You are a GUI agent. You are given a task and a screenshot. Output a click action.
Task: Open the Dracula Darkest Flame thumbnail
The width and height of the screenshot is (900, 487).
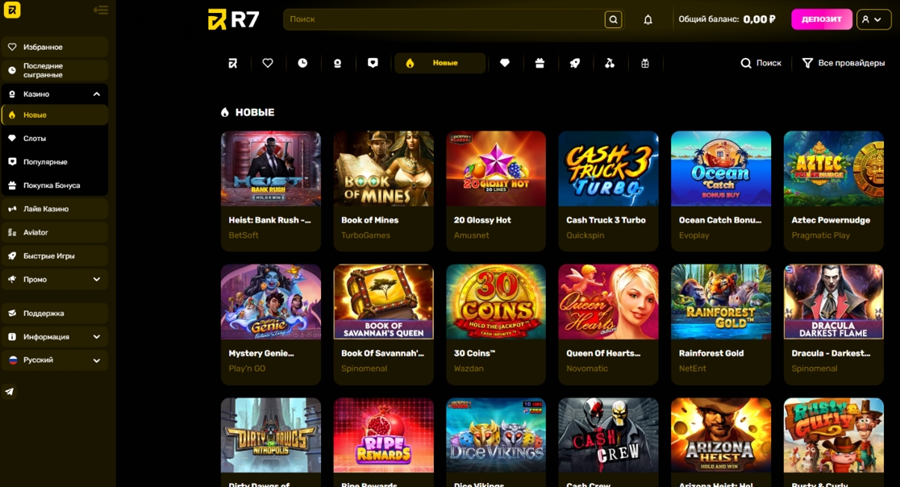tap(833, 302)
